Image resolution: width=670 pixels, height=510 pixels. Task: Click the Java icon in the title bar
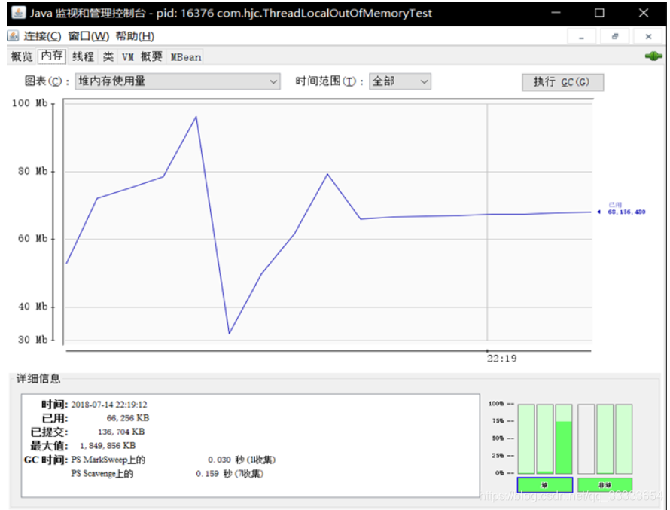click(x=18, y=13)
